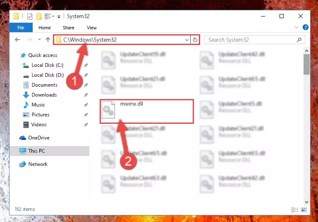318x222 pixels.
Task: Expand the ribbon with the chevron
Action: 296,27
